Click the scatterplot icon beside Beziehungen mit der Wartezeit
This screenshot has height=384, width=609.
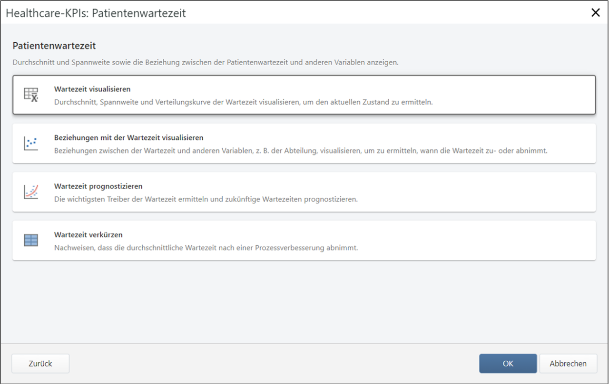(30, 143)
